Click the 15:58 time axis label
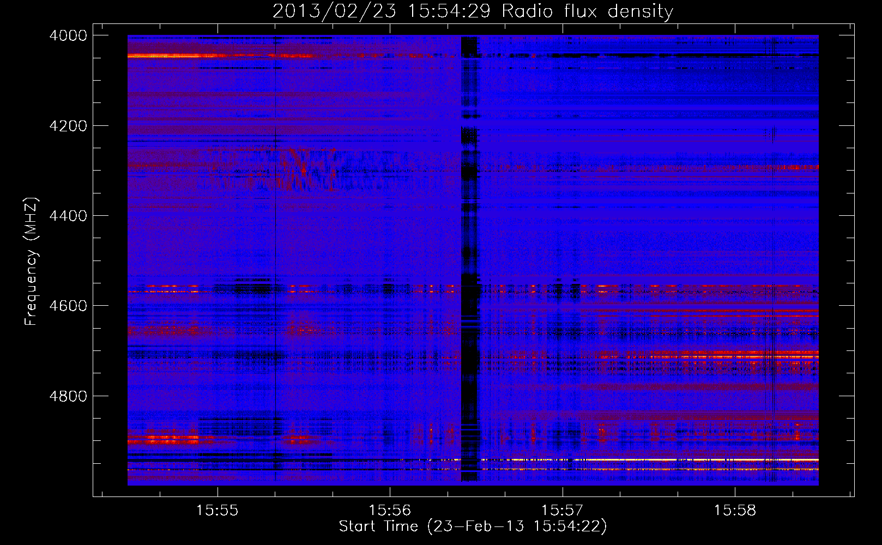882x545 pixels. click(x=735, y=511)
